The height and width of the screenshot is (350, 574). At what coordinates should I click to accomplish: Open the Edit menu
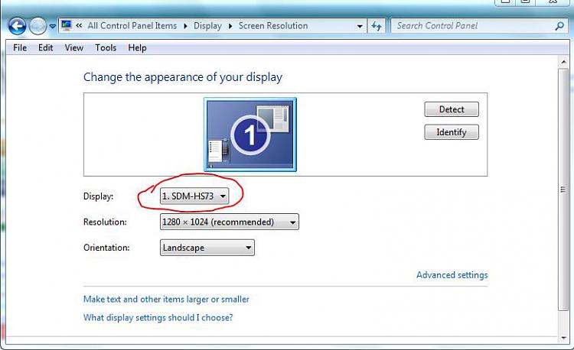(x=45, y=48)
